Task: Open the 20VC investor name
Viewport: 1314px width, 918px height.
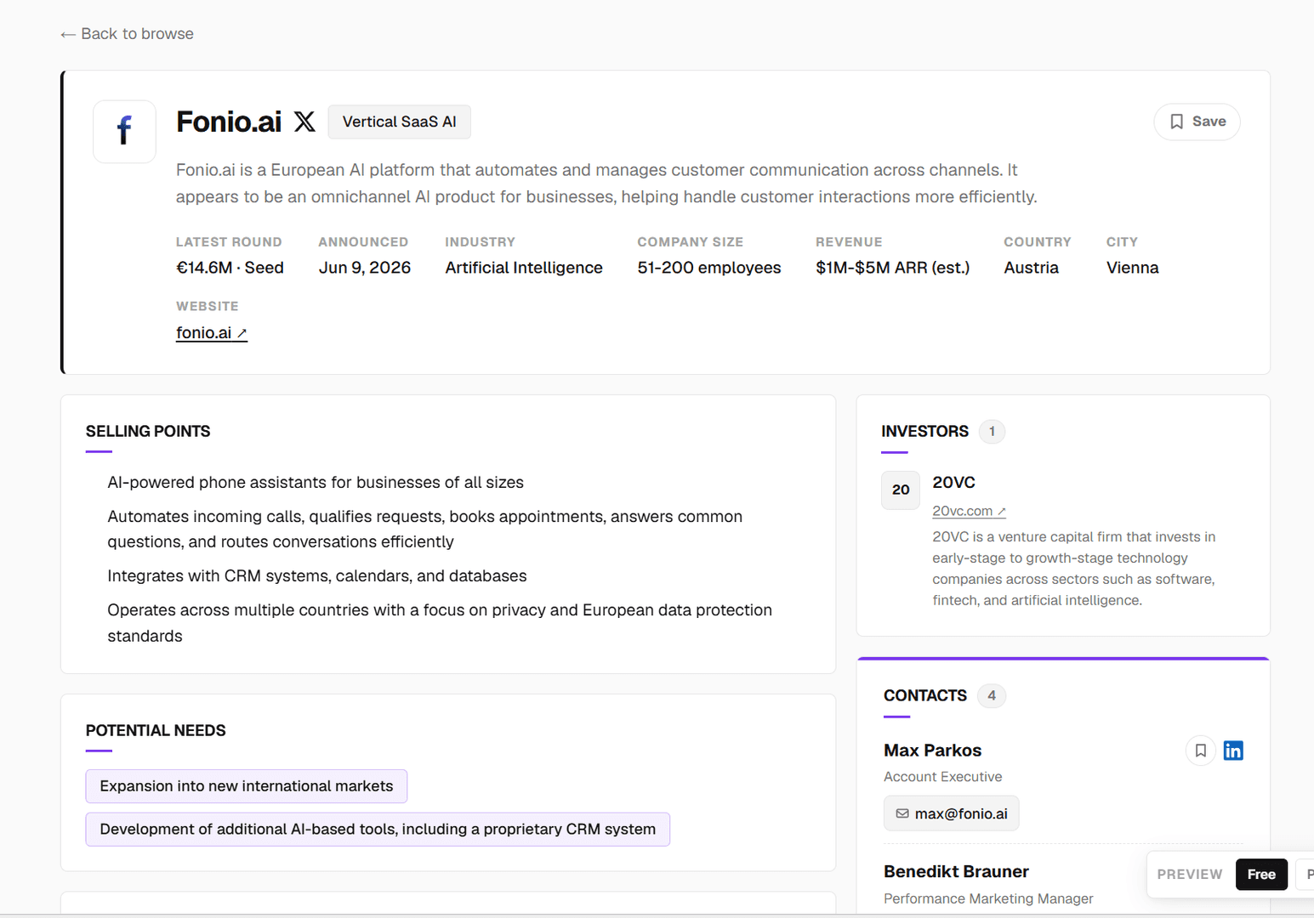Action: click(953, 482)
